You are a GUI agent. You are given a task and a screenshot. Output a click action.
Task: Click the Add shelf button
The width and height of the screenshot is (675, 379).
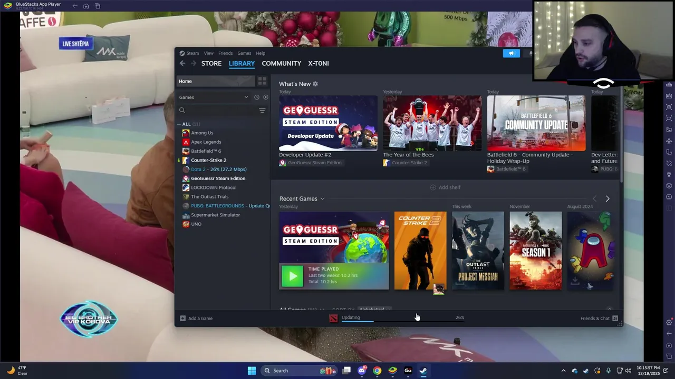445,187
